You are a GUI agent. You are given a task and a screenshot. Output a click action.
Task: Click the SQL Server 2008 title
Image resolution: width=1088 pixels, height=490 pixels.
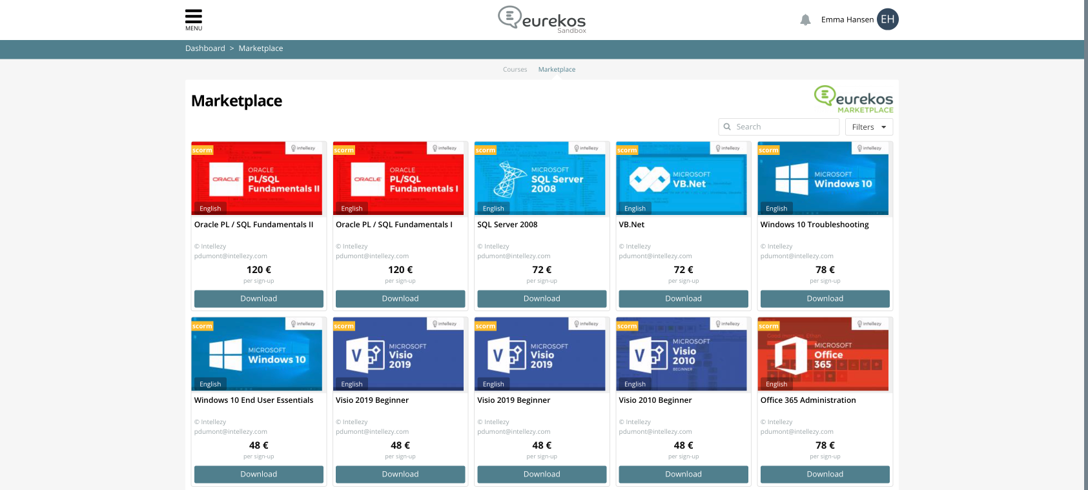point(508,225)
